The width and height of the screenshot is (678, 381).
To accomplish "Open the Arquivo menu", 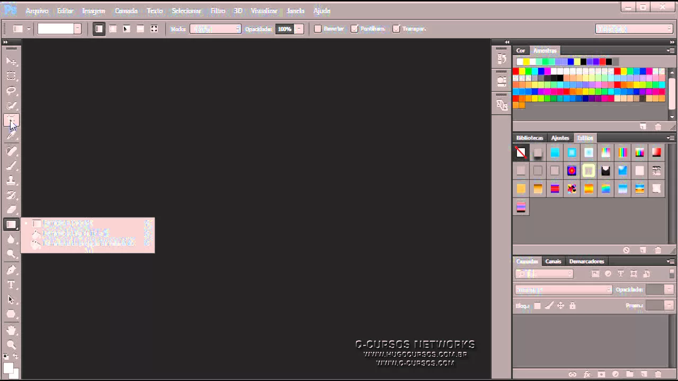I will point(37,11).
